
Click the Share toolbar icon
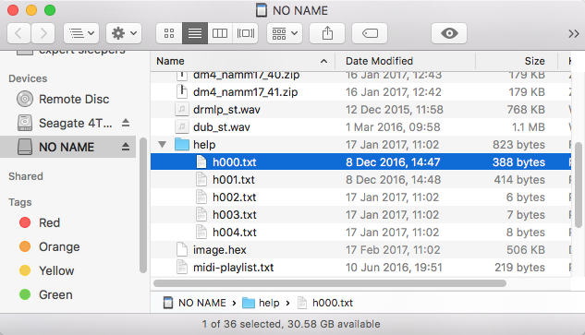point(327,33)
